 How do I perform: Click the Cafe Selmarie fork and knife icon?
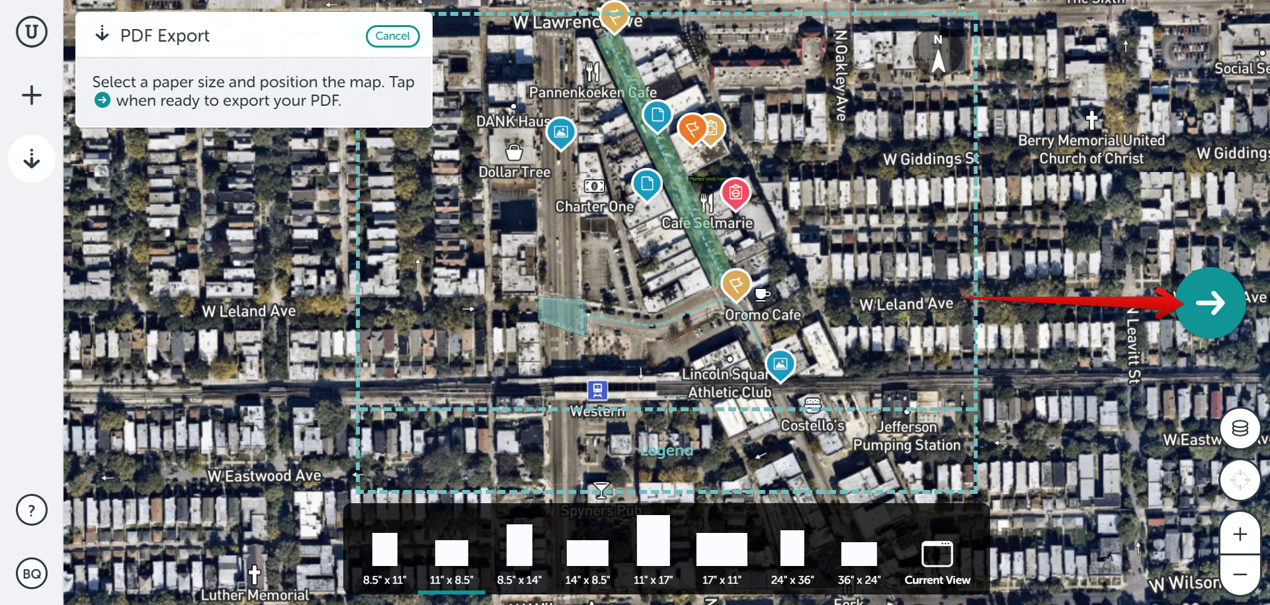coord(707,202)
